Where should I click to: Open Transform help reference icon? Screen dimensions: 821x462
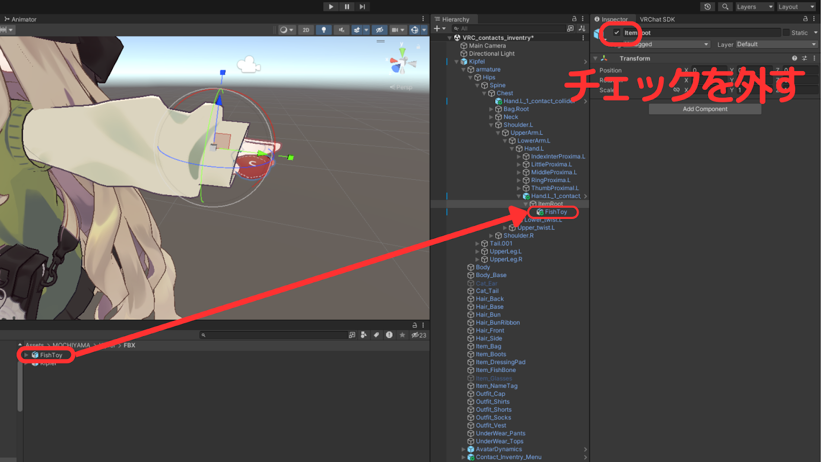794,59
